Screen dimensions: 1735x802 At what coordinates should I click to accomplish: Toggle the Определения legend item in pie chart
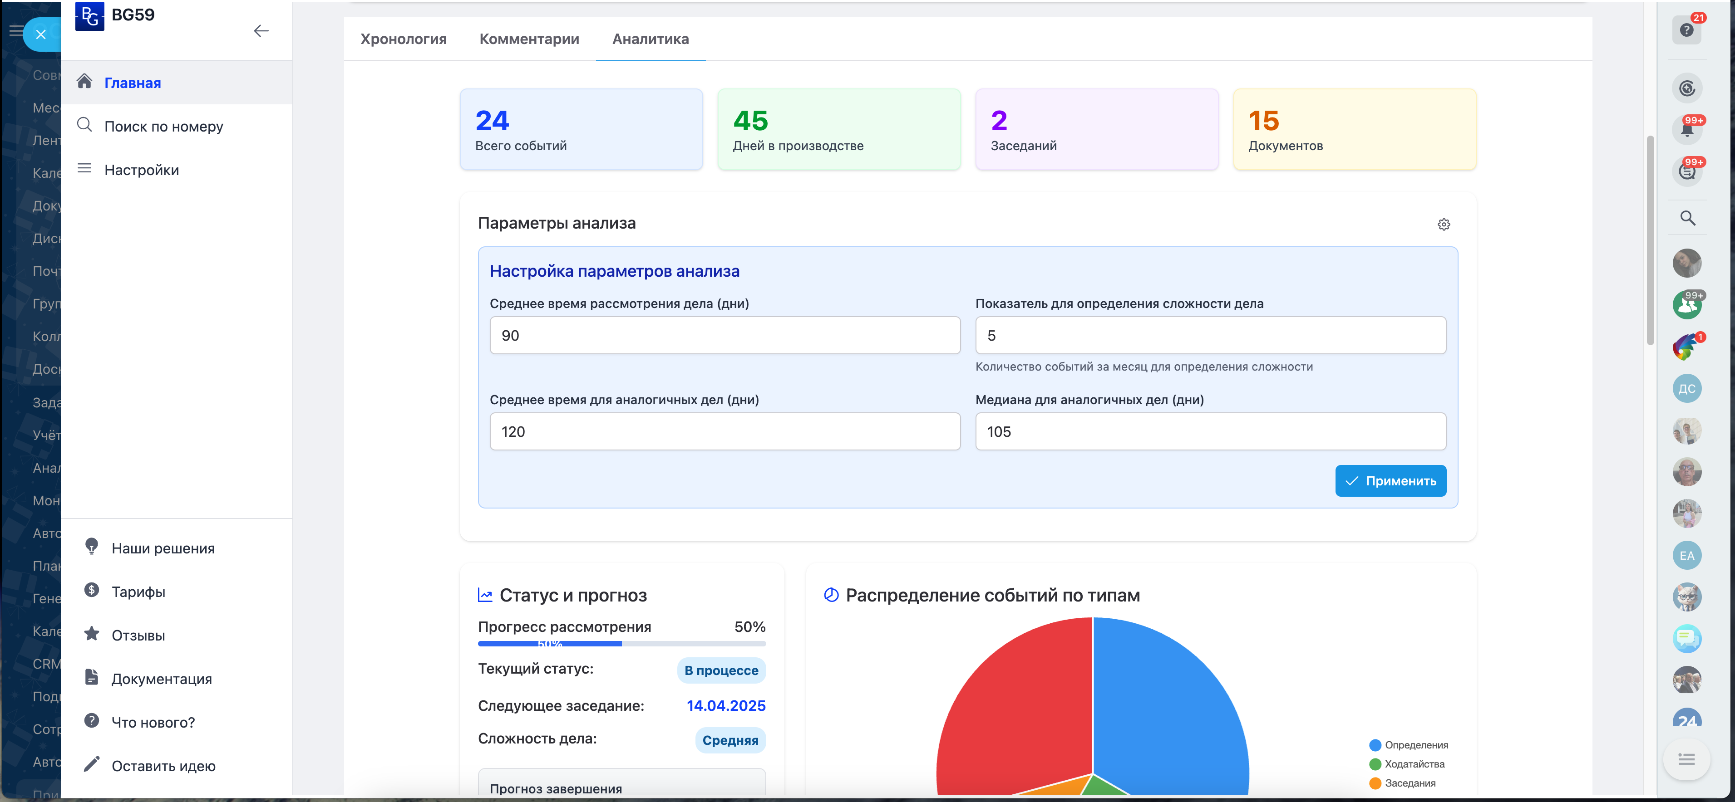(x=1408, y=745)
